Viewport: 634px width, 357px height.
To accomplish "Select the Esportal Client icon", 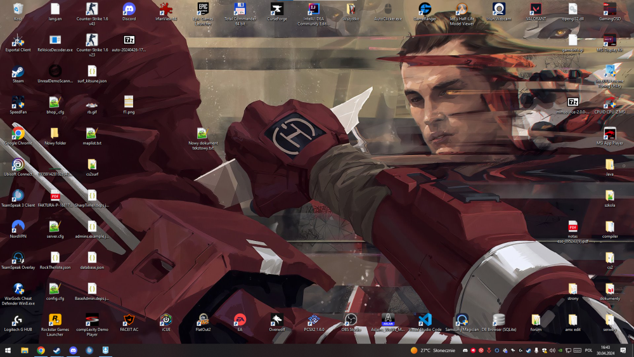I will click(x=18, y=42).
